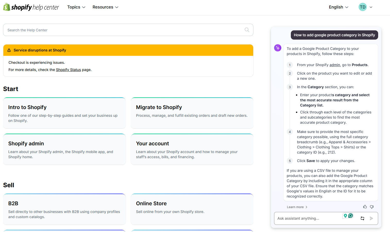The height and width of the screenshot is (232, 390).
Task: Follow the admin link in step 1
Action: pos(335,65)
